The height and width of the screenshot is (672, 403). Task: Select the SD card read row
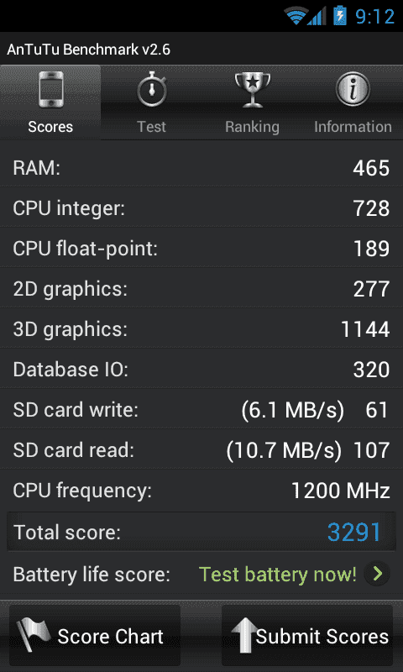click(201, 450)
